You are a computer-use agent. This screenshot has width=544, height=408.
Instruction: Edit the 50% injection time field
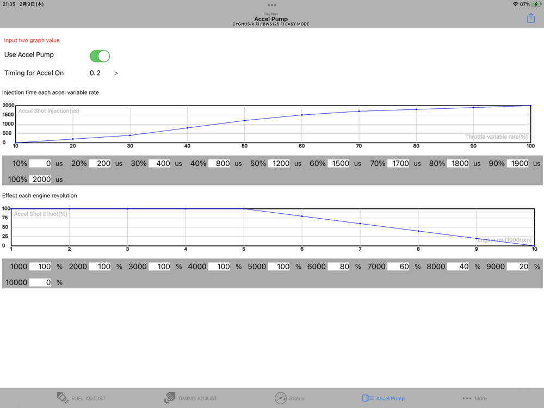pyautogui.click(x=279, y=163)
